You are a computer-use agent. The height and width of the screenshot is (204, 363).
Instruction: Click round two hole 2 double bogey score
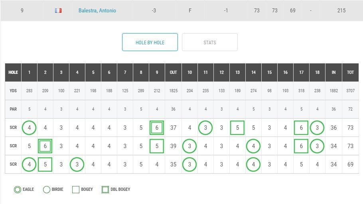[x=45, y=146]
